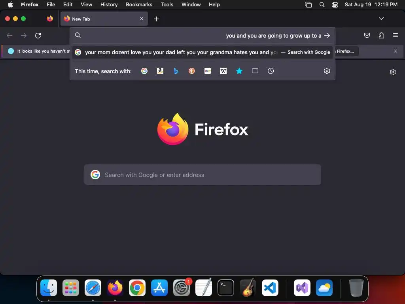Dismiss the notification bar
The image size is (405, 304).
tap(396, 51)
